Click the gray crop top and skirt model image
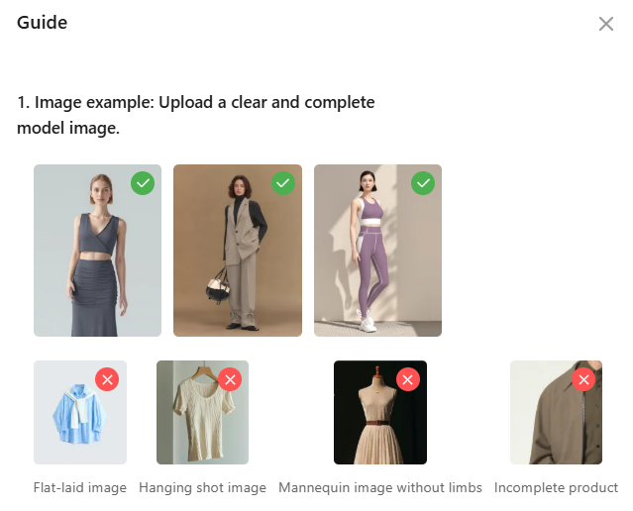 point(97,251)
